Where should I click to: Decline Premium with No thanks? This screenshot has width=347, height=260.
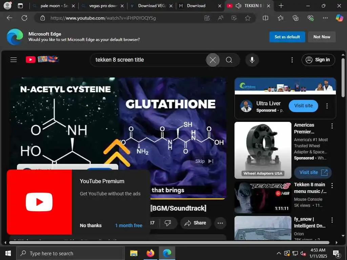[91, 225]
